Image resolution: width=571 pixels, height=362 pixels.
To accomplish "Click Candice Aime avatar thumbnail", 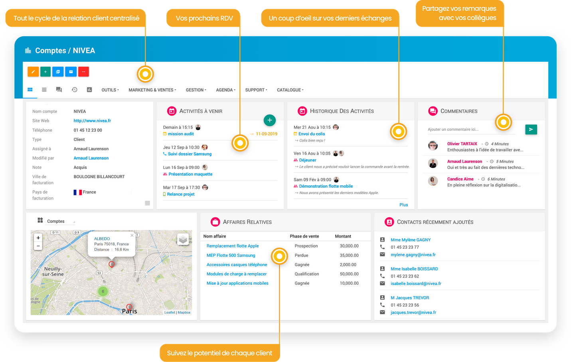I will (433, 181).
